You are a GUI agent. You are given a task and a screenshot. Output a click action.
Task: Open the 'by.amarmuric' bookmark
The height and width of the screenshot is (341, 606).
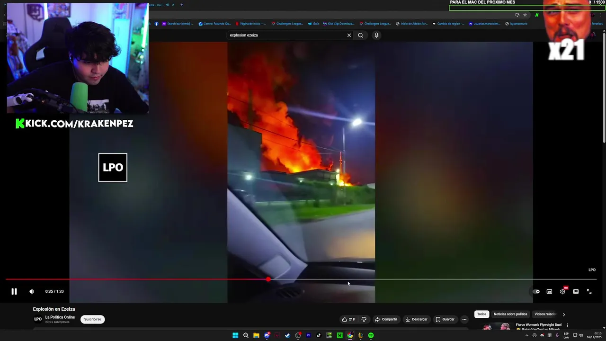click(516, 24)
